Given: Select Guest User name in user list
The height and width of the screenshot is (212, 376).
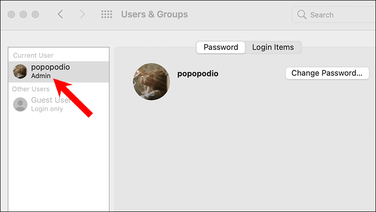Looking at the screenshot, I should [x=51, y=100].
